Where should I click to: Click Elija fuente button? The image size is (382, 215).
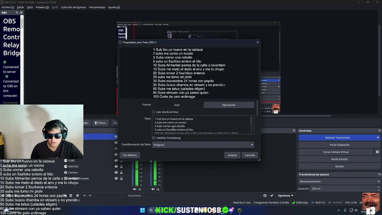[x=229, y=105]
